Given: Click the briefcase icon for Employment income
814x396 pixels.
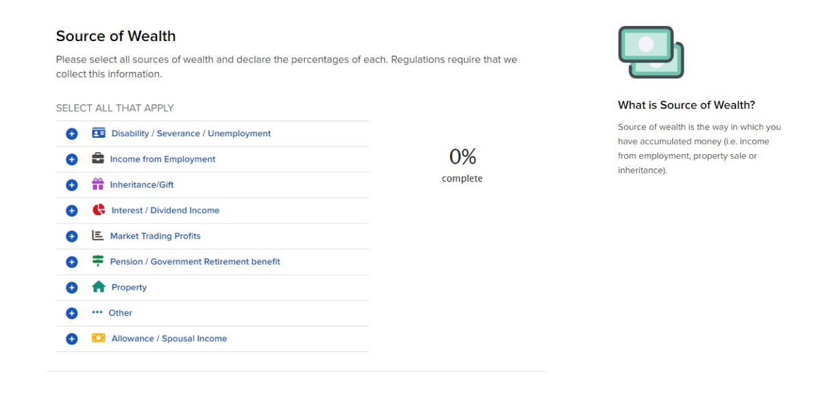Looking at the screenshot, I should pyautogui.click(x=98, y=159).
